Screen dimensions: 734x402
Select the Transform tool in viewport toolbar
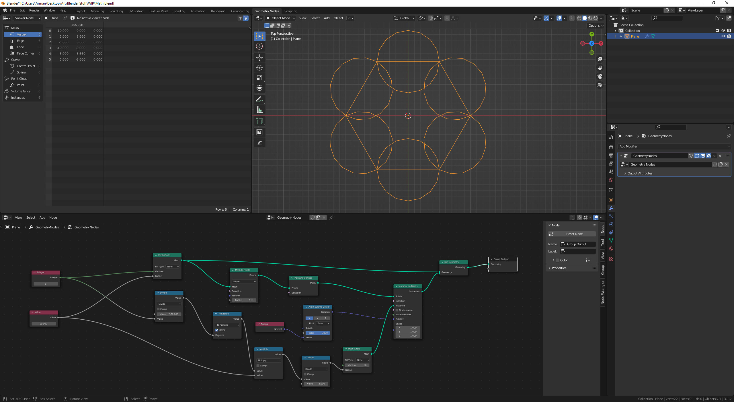tap(259, 88)
